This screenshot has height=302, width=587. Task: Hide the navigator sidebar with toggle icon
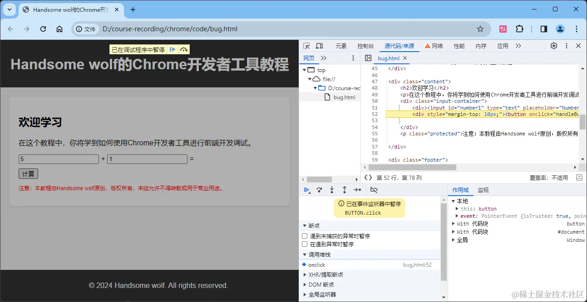(368, 58)
